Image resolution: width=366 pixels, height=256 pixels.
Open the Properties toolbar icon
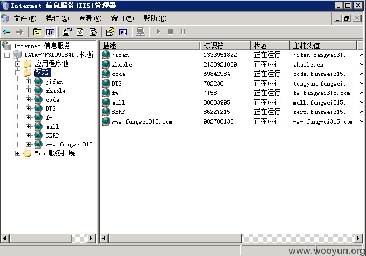(67, 32)
